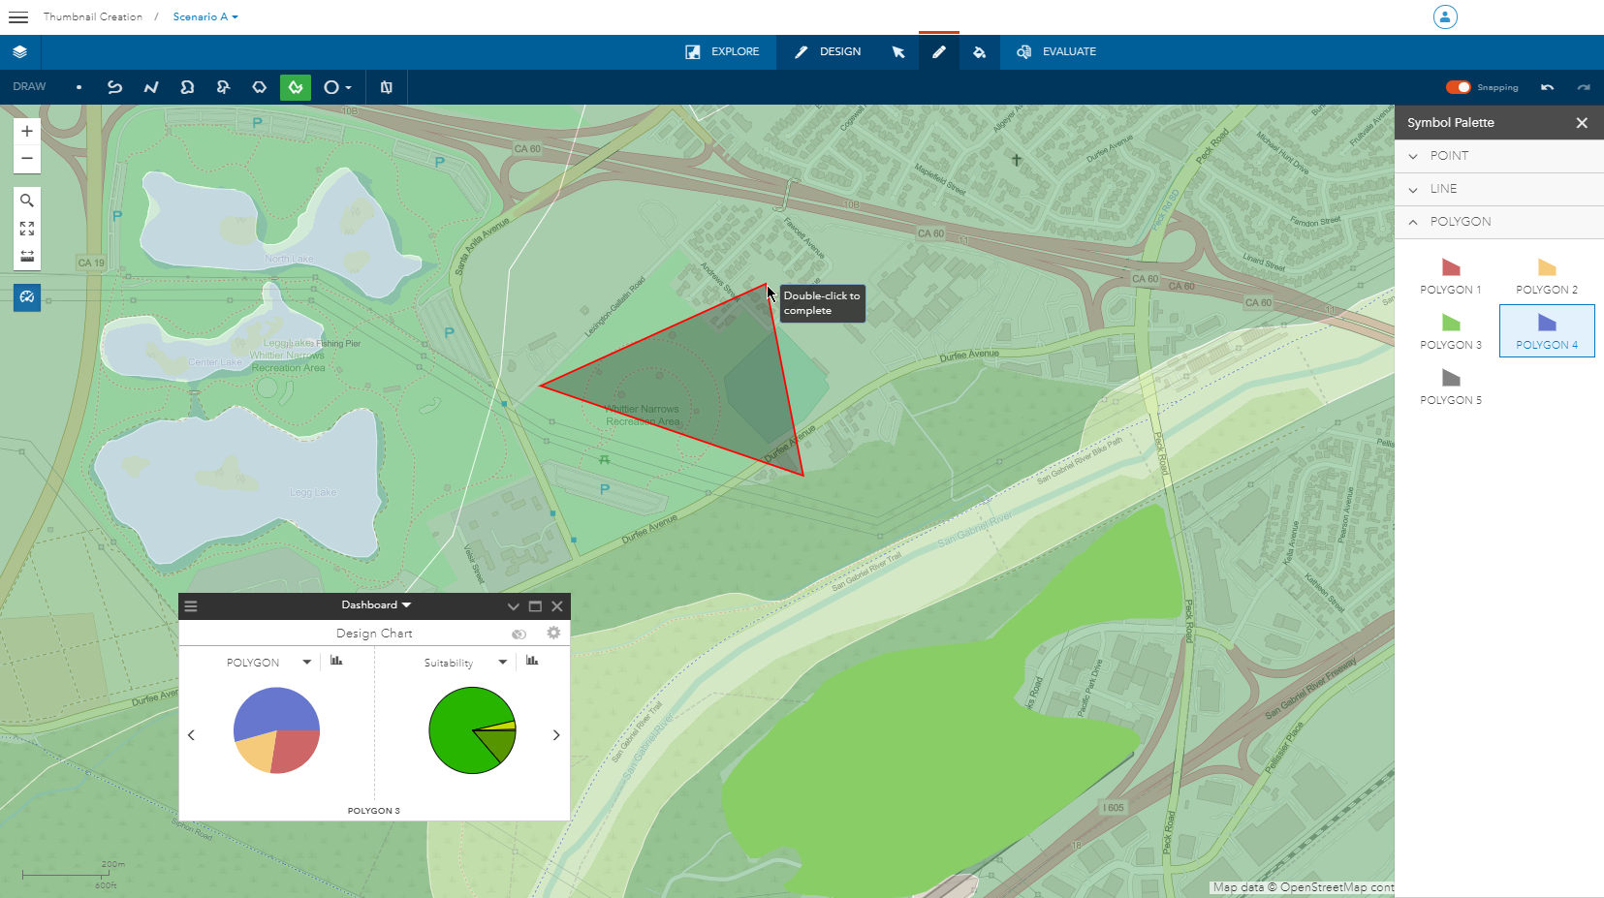Viewport: 1604px width, 898px height.
Task: Switch to the EXPLORE tab
Action: pyautogui.click(x=723, y=52)
